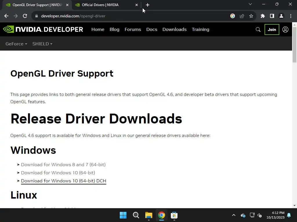
Task: Open the Docs nav item
Action: click(152, 29)
